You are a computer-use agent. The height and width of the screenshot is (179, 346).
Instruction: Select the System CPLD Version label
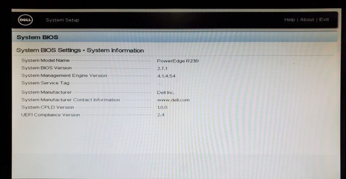point(48,107)
